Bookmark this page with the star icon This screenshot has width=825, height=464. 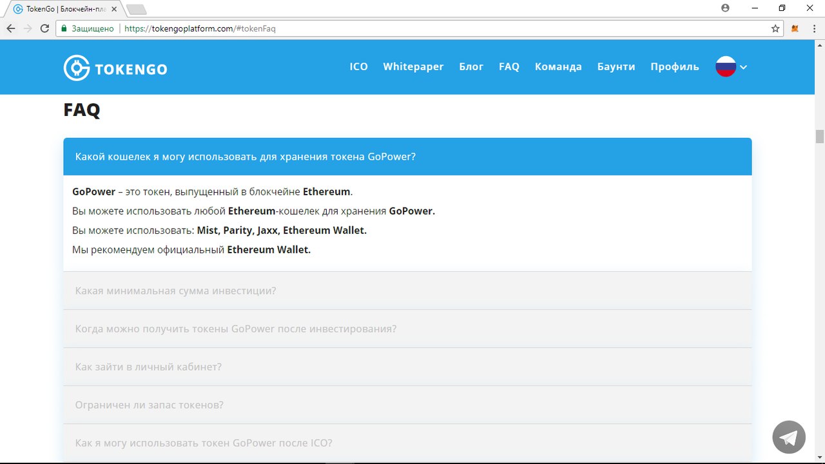(775, 28)
